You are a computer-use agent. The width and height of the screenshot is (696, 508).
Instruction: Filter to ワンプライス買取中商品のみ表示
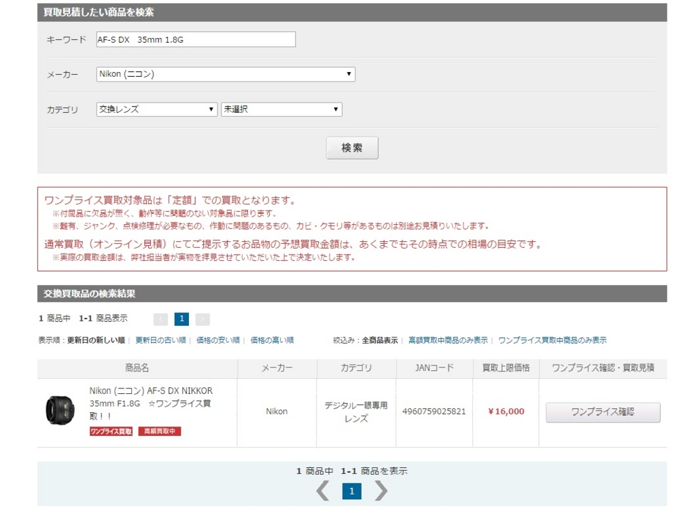click(552, 340)
